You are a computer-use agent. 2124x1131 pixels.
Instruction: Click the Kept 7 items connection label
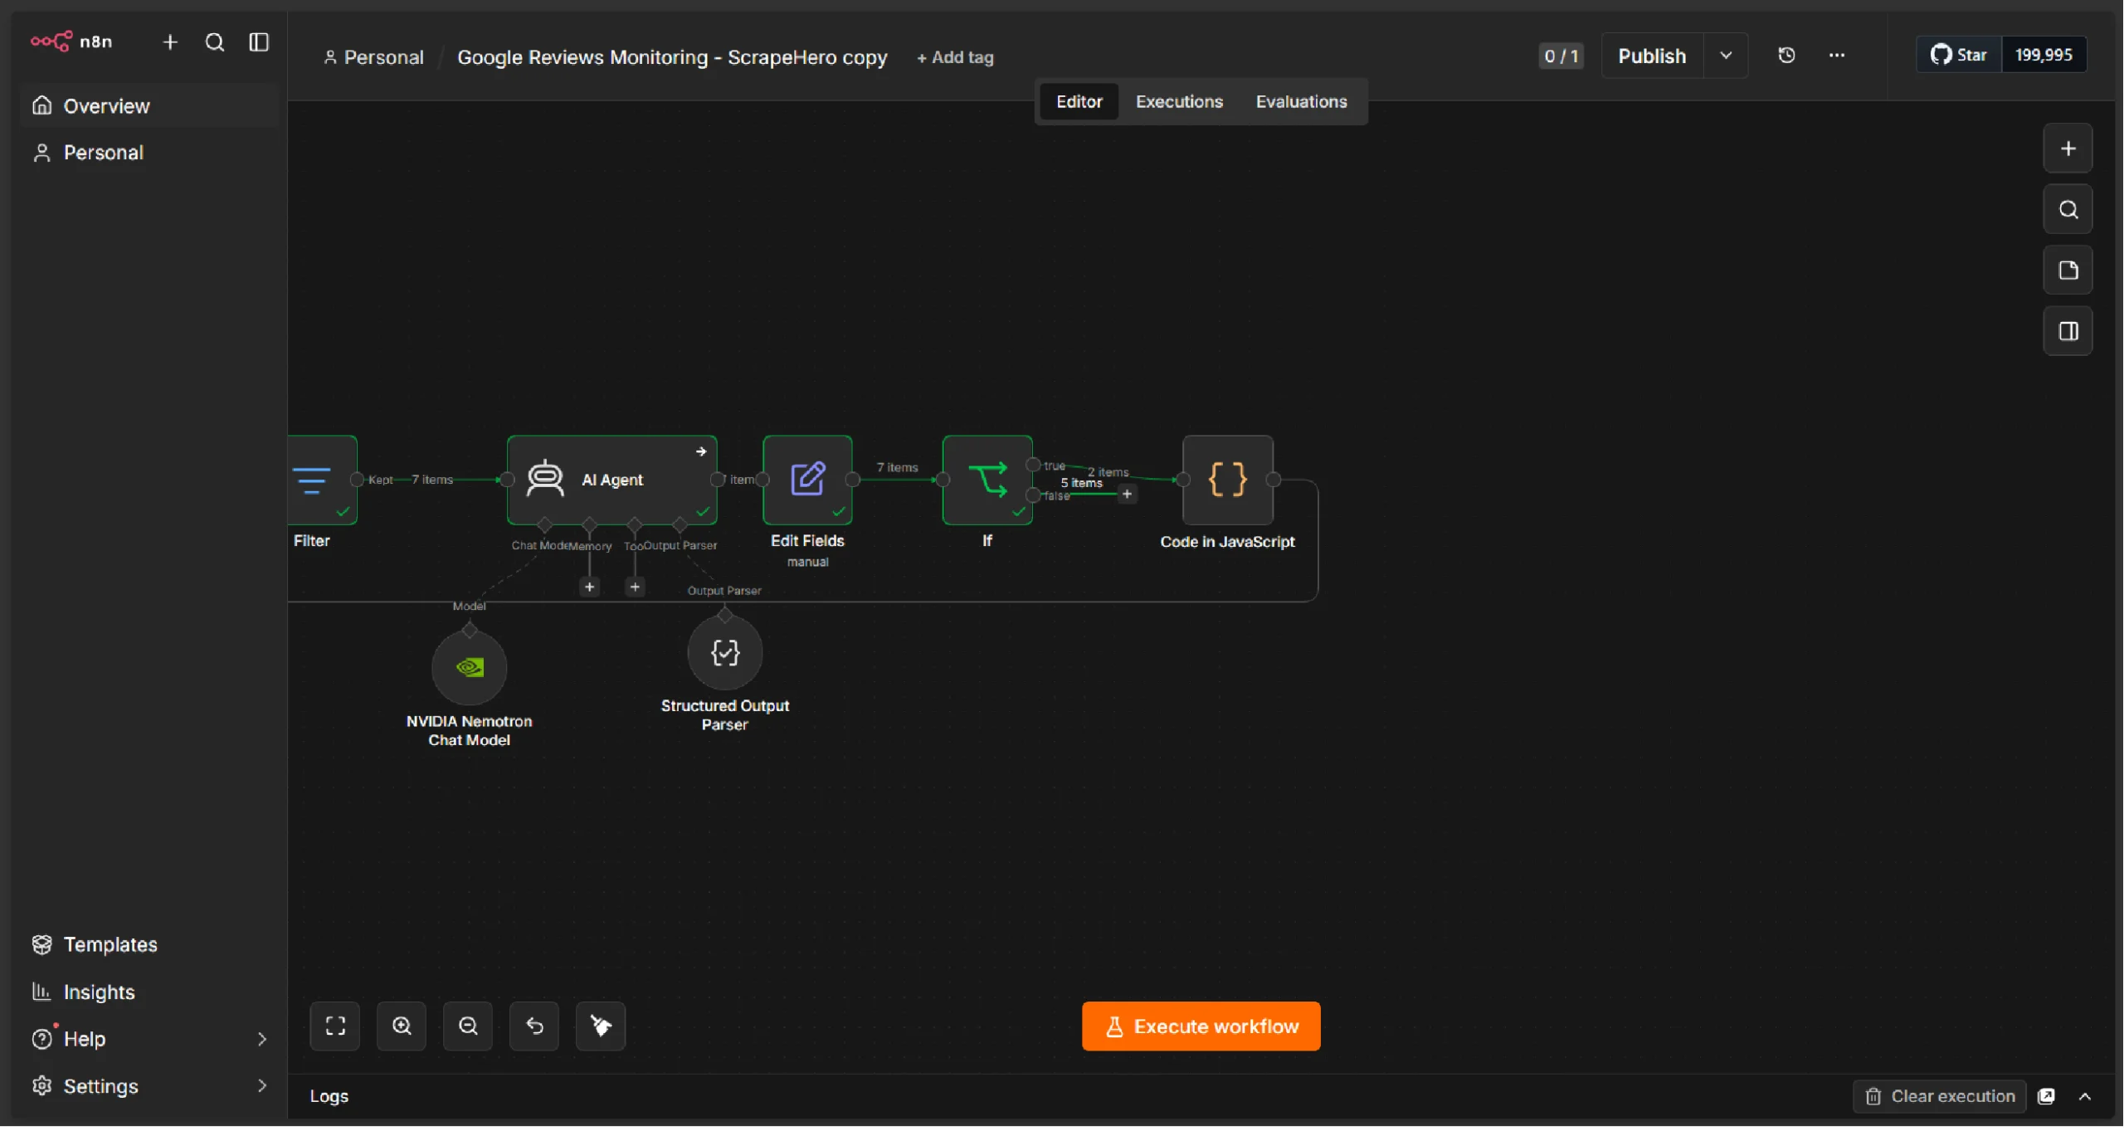tap(411, 480)
